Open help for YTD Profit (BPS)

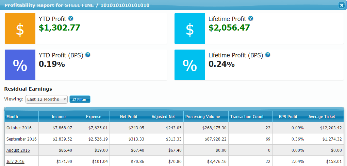point(88,55)
